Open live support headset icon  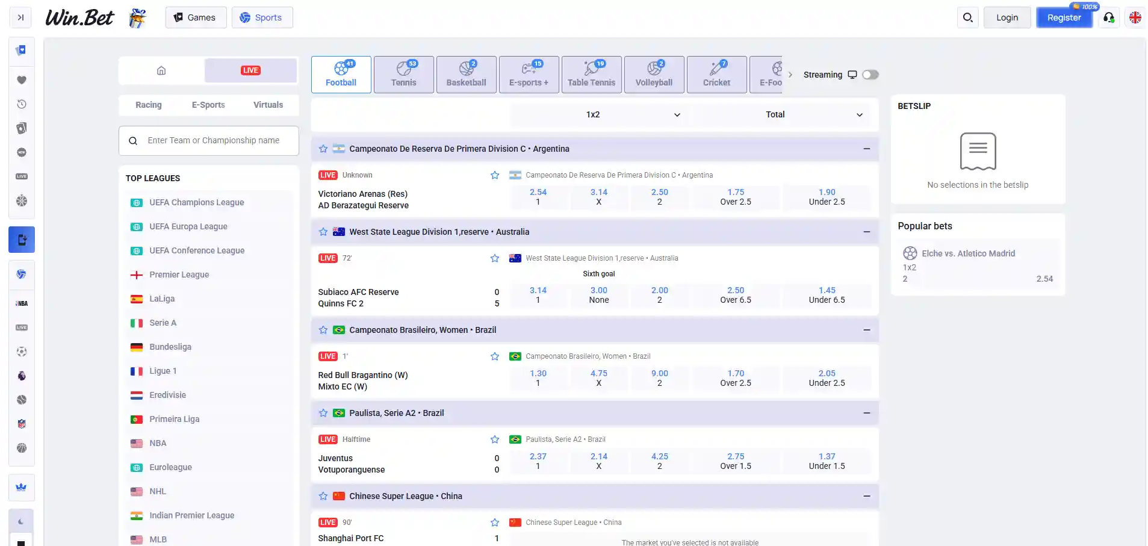[x=1109, y=17]
